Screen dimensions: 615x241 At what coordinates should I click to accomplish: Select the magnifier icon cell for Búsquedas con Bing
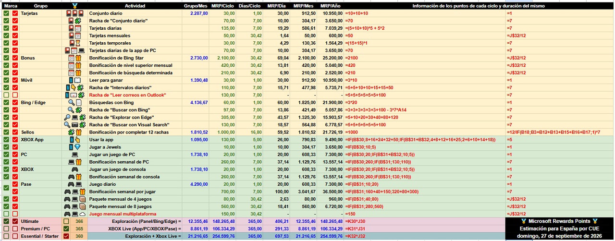[74, 102]
